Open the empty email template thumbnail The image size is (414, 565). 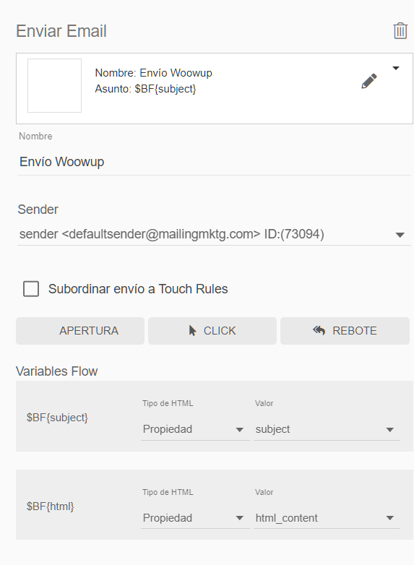click(x=54, y=86)
